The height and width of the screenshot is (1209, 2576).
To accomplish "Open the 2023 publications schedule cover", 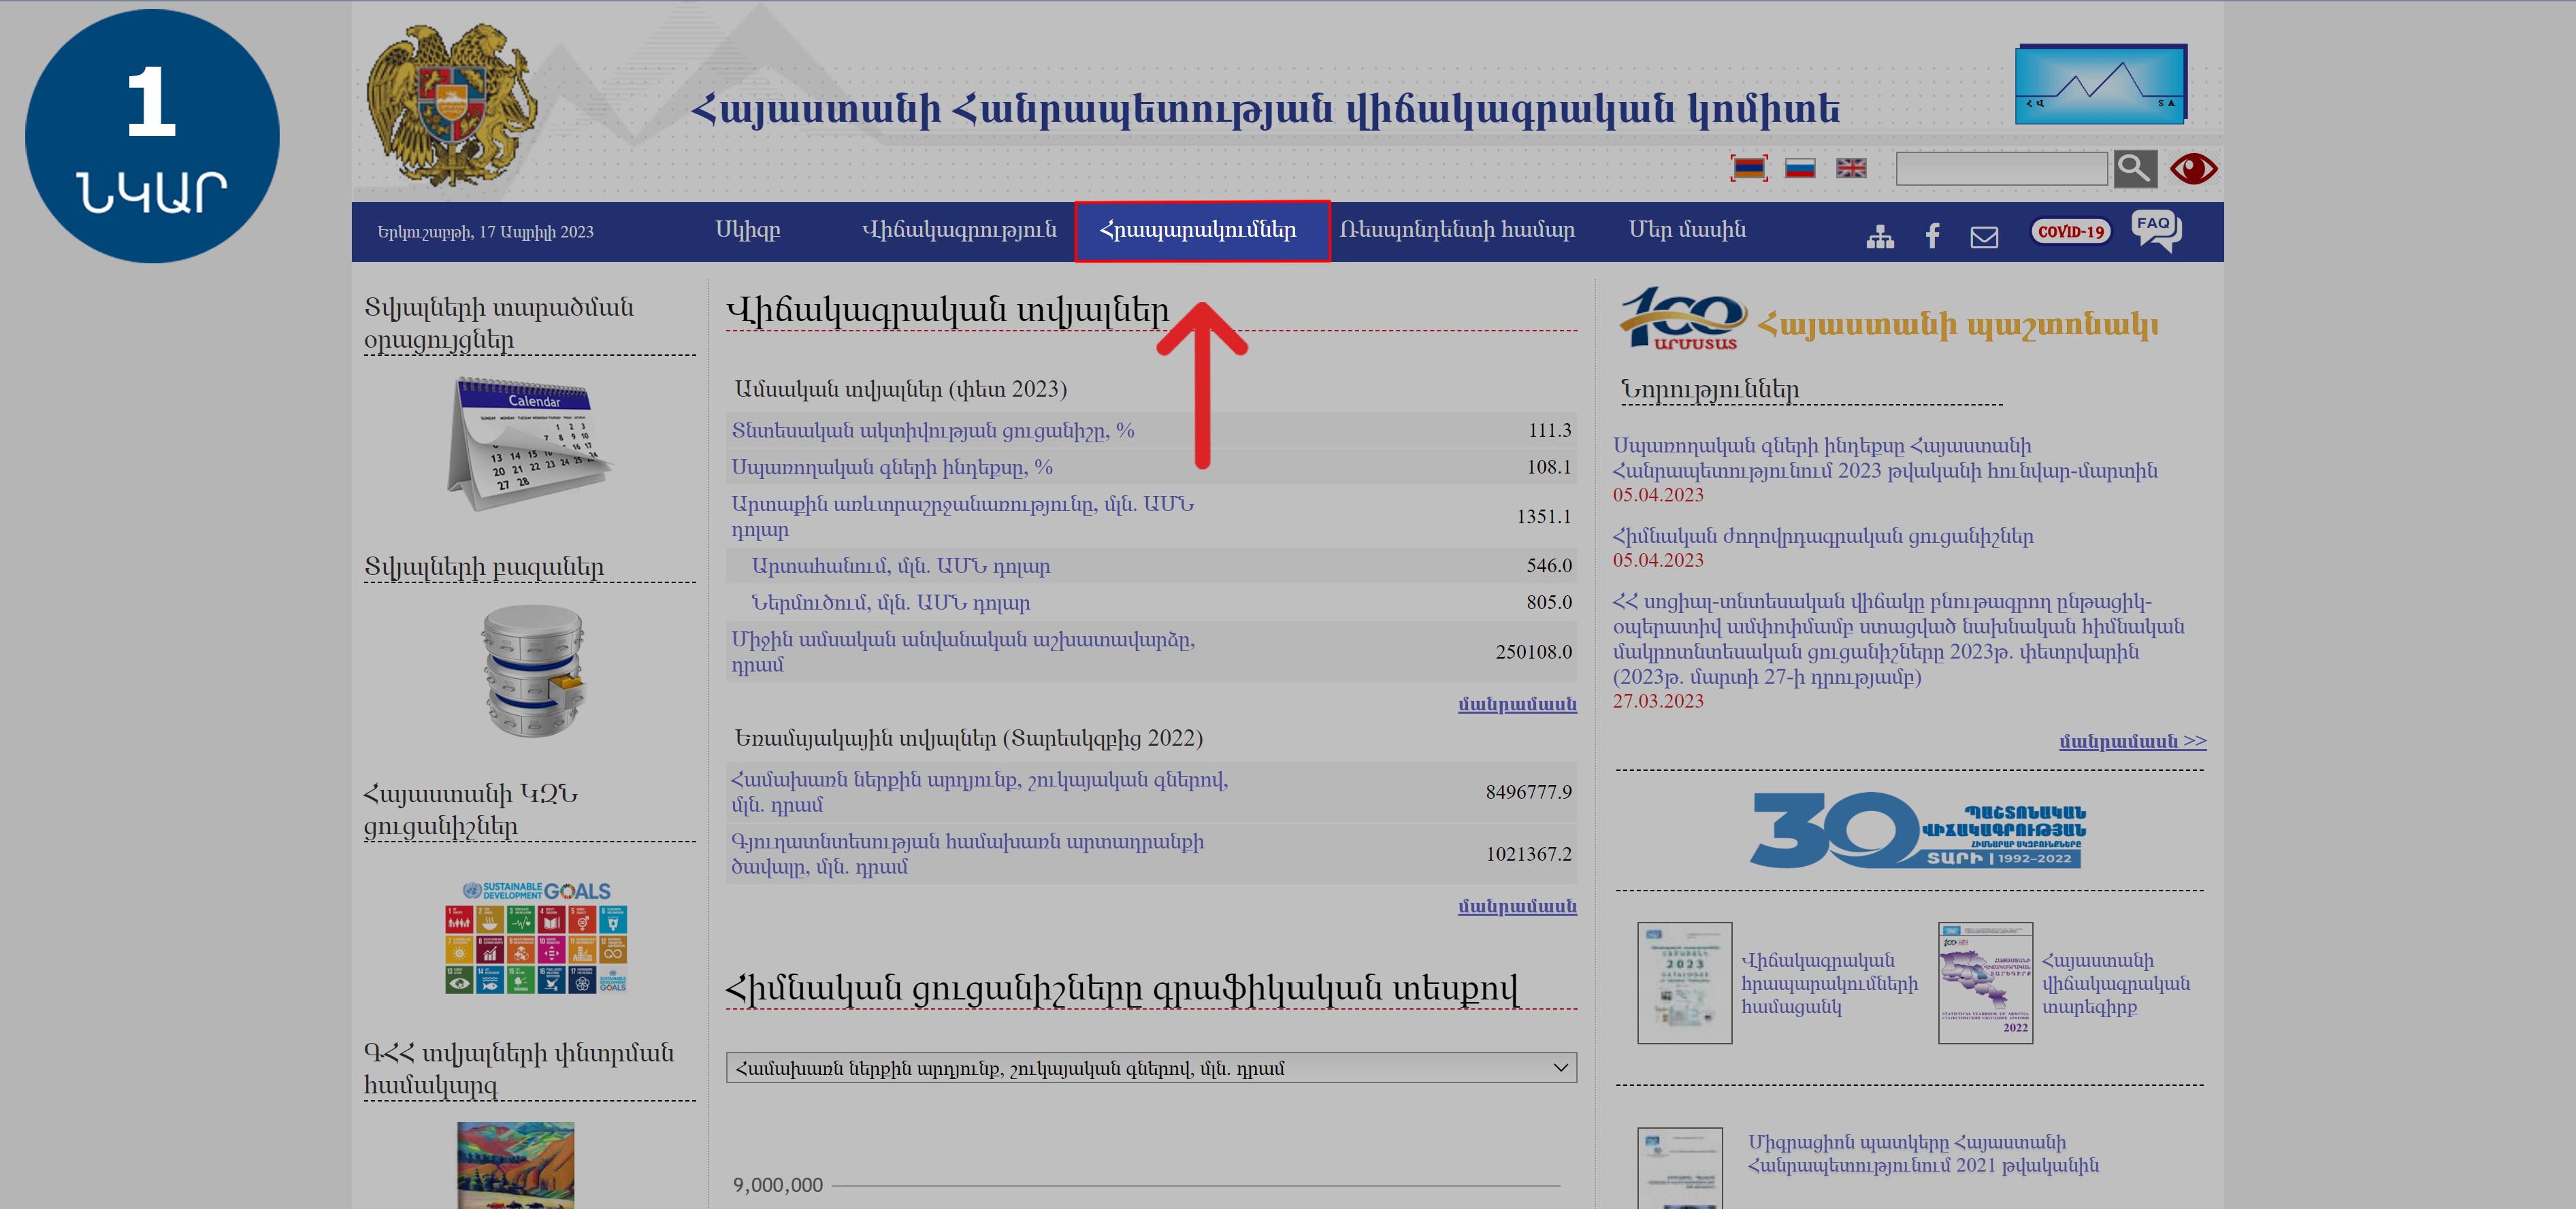I will (1684, 983).
